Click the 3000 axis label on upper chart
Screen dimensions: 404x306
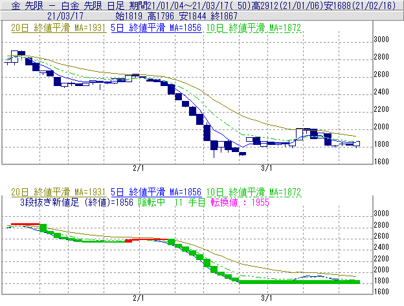tap(381, 39)
